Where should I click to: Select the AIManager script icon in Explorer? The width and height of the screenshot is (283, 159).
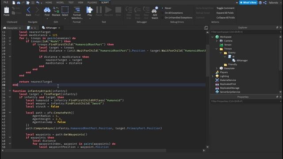click(234, 61)
